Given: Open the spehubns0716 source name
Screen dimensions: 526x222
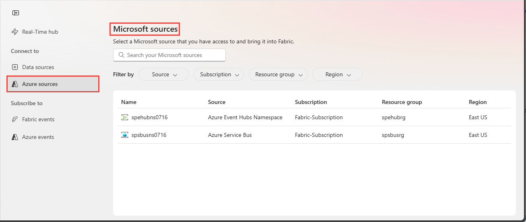Looking at the screenshot, I should pos(149,118).
